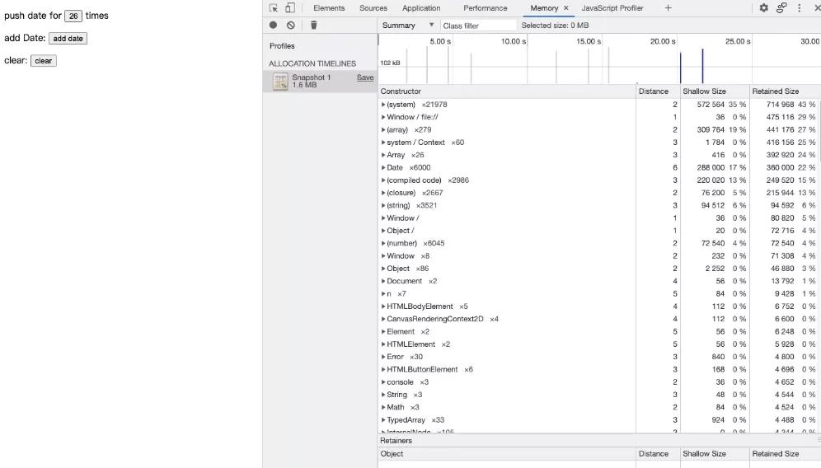
Task: Expand the (string) ×3521 row
Action: coord(383,205)
